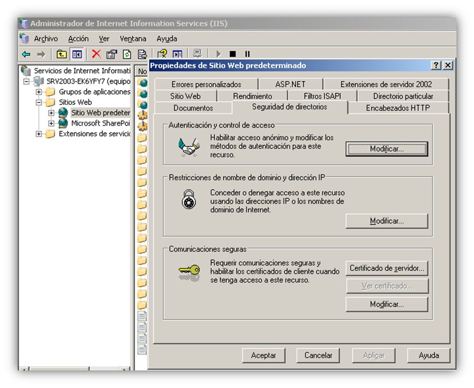
Task: Click Modificar under Autenticación y control de acceso
Action: [x=387, y=149]
